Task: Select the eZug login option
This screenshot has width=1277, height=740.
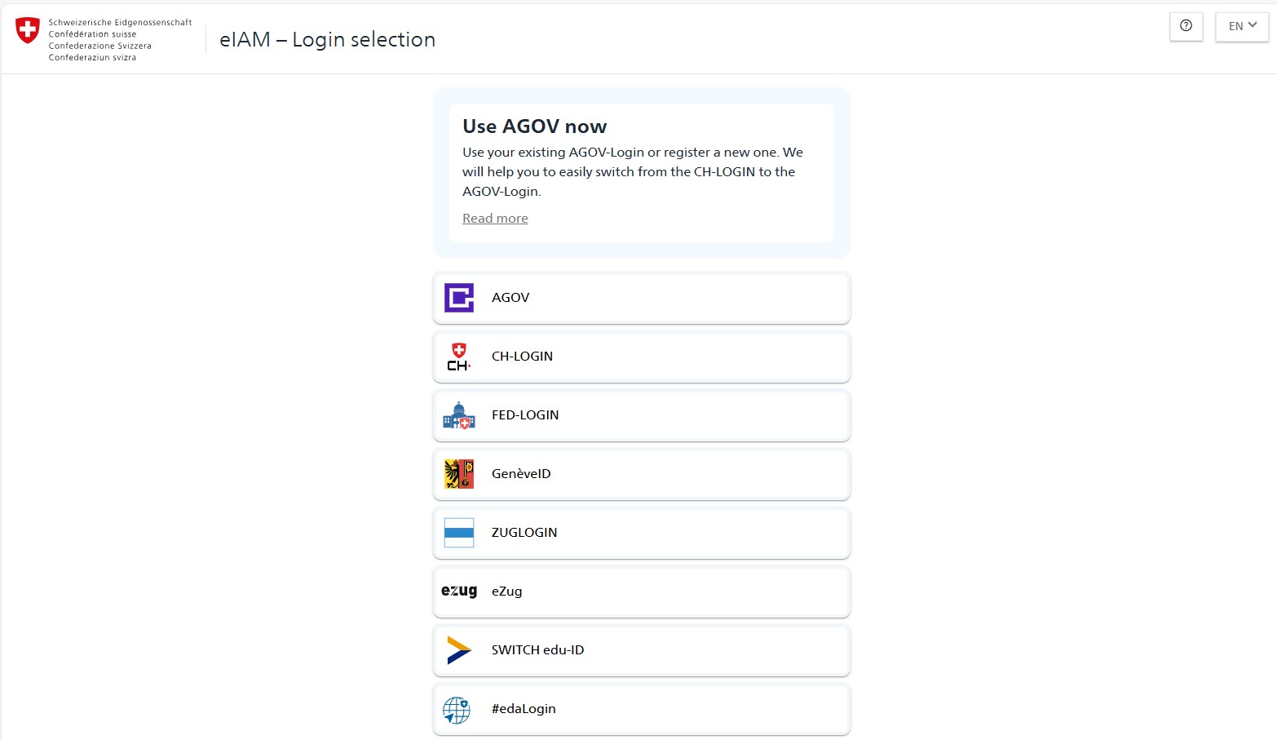Action: click(x=642, y=592)
